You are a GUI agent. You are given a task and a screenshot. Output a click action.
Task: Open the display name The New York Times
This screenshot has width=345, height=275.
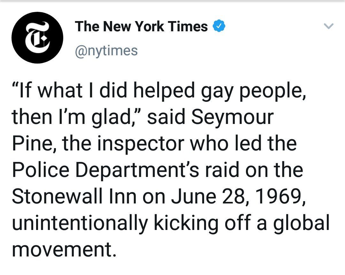click(x=141, y=27)
